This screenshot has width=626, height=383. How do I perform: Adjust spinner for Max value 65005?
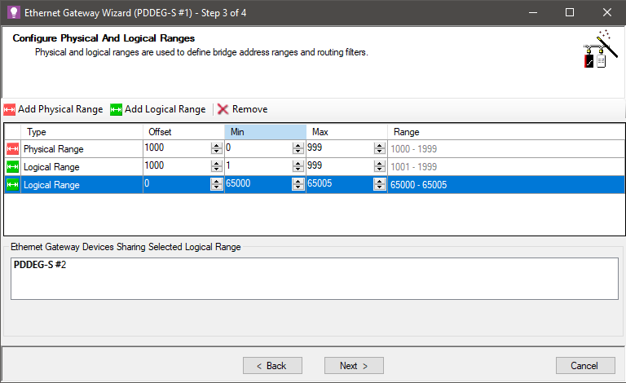379,185
